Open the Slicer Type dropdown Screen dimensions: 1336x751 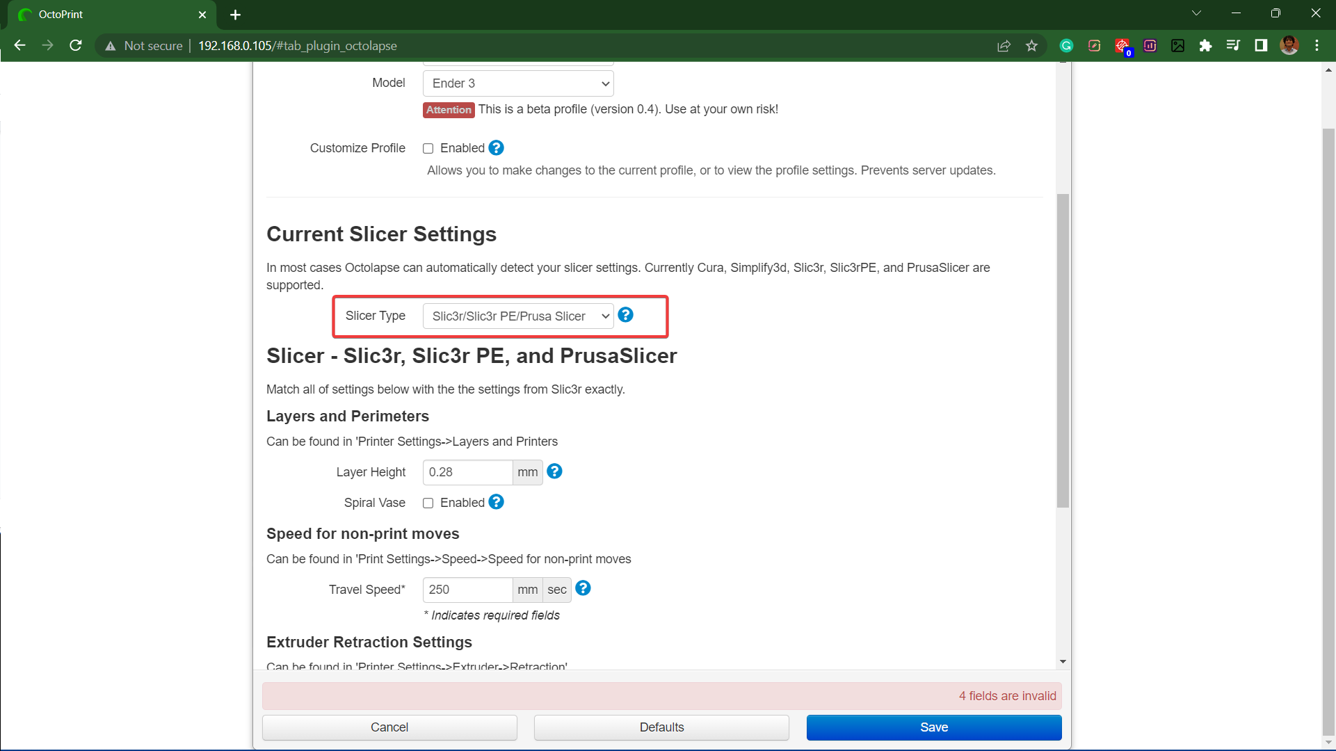518,316
